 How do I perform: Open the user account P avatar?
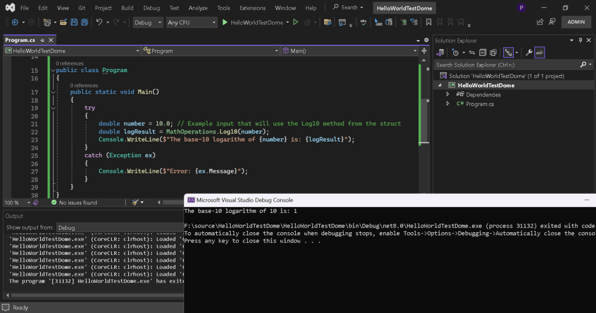point(521,8)
